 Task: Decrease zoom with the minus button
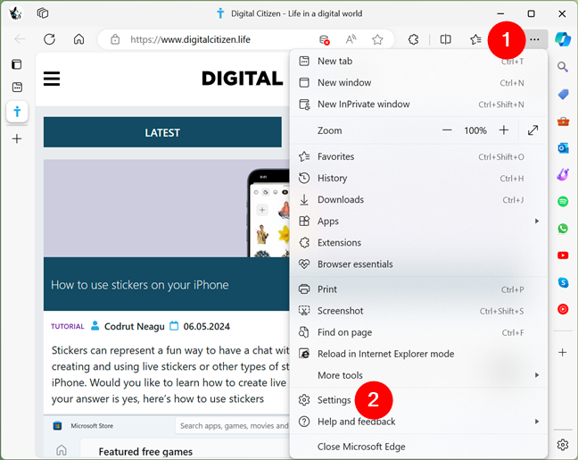pyautogui.click(x=447, y=130)
